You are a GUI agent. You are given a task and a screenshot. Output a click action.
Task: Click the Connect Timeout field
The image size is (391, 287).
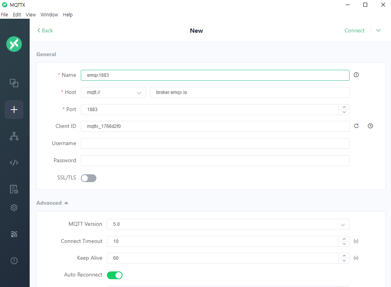223,241
